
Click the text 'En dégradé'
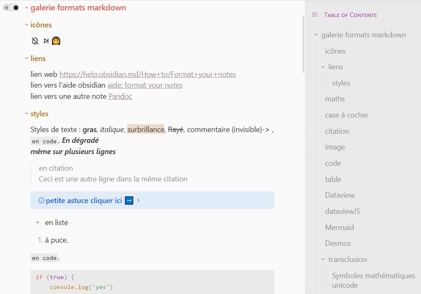tap(80, 140)
